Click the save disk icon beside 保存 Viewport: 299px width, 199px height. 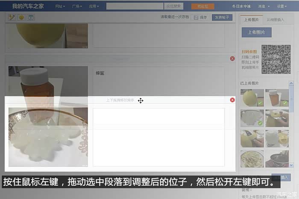tap(196, 18)
